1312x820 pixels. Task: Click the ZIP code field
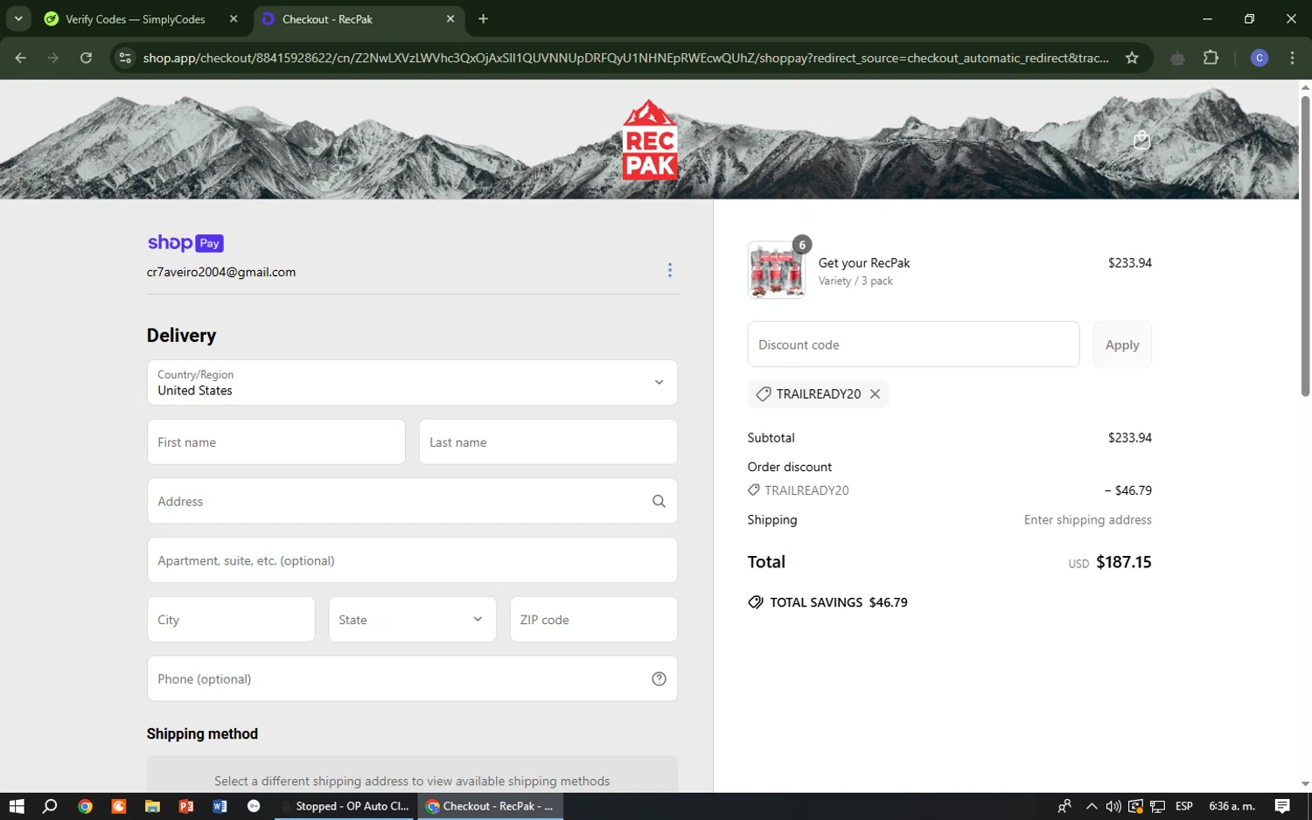[593, 620]
